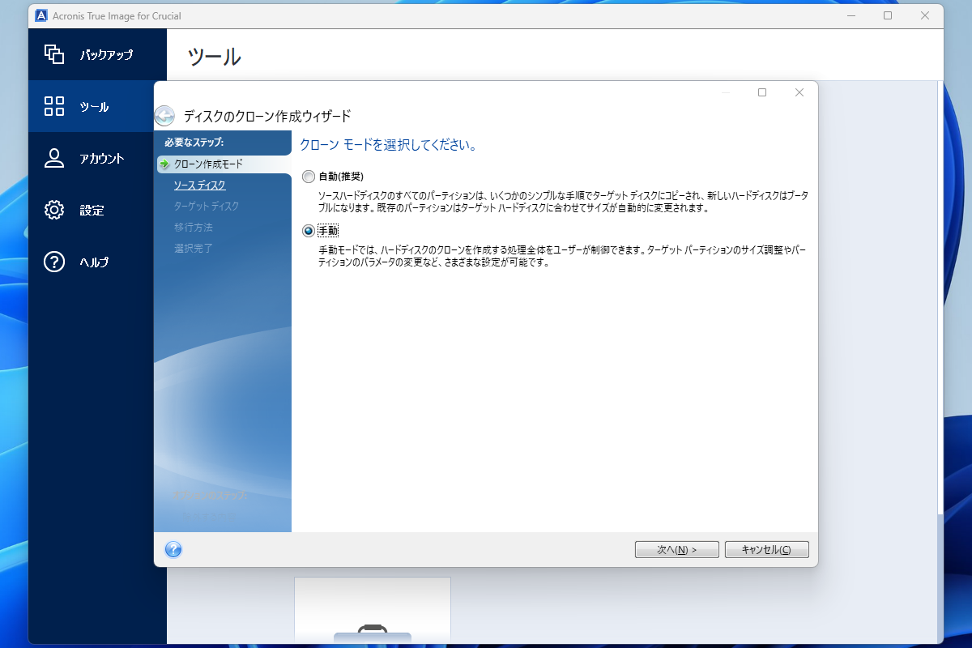Close the clone wizard dialog

click(799, 92)
